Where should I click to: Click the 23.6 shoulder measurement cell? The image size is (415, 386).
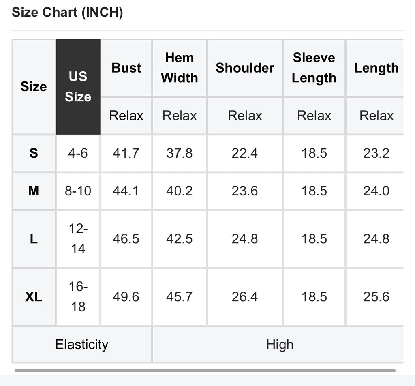tap(245, 191)
